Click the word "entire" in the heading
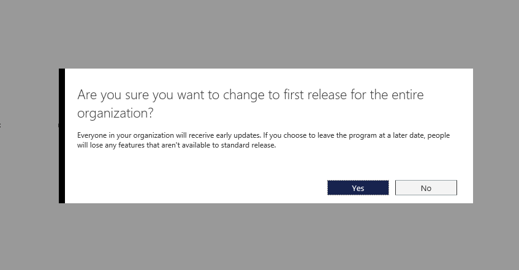This screenshot has width=519, height=270. click(403, 96)
